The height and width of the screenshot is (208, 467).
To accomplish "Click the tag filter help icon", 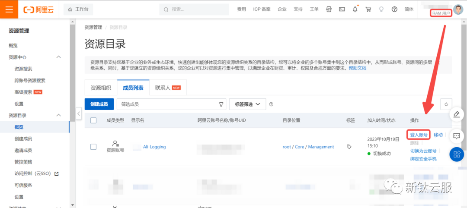I will [271, 104].
